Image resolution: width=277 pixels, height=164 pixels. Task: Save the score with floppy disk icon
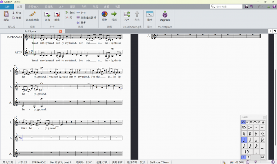click(x=246, y=6)
